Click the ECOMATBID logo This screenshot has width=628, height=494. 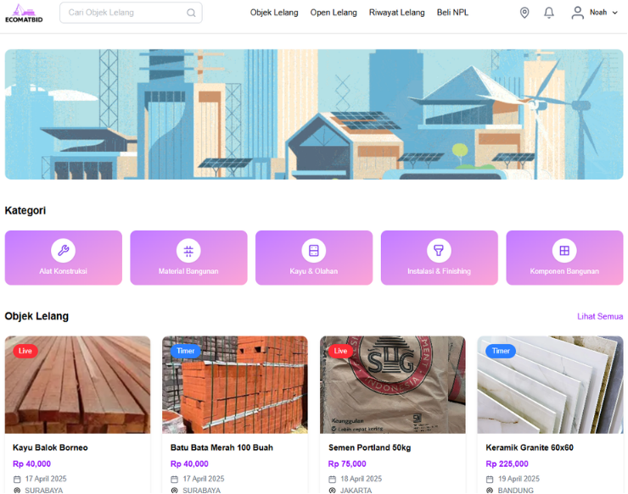24,14
